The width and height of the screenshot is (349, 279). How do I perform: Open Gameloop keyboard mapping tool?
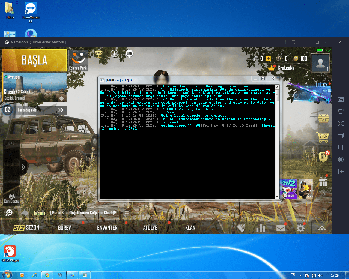341,100
